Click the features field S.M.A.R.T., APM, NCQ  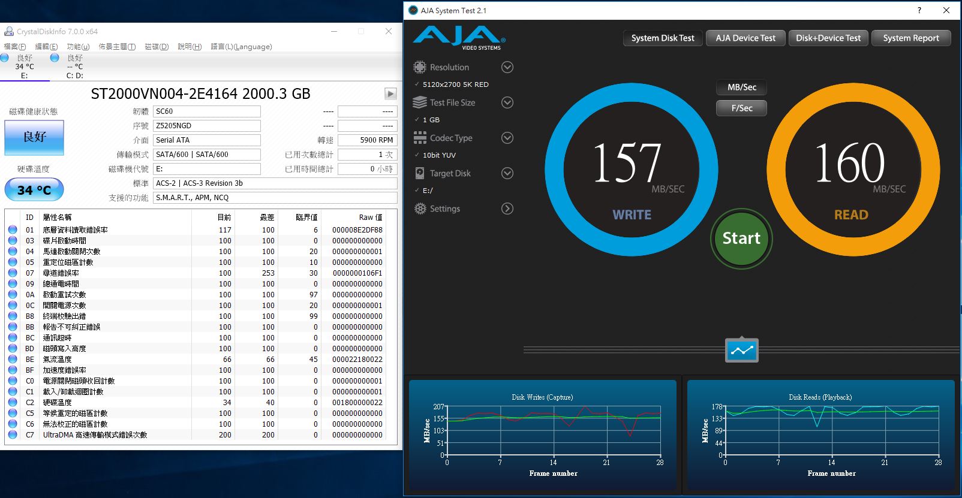point(275,198)
